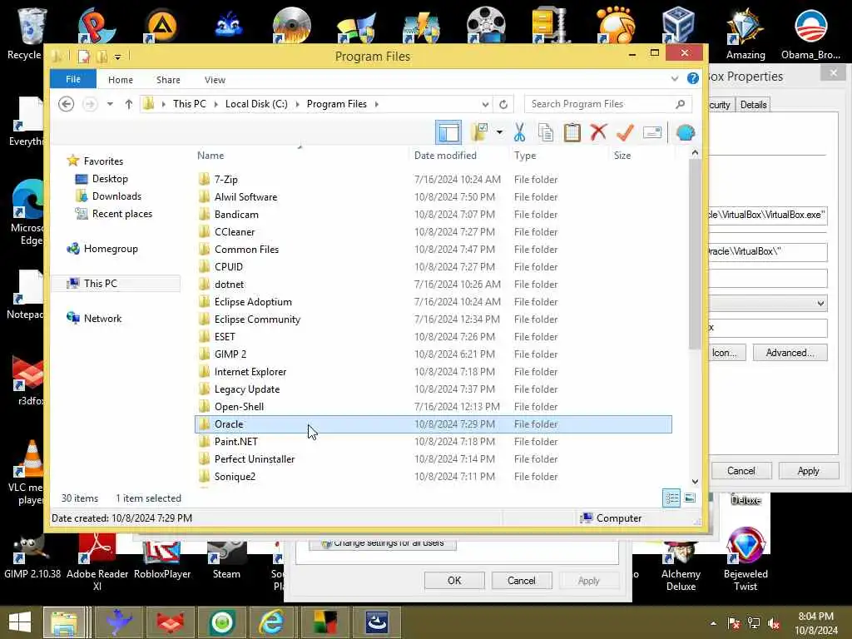Image resolution: width=852 pixels, height=639 pixels.
Task: Click Advanced... in Properties dialog
Action: point(790,353)
